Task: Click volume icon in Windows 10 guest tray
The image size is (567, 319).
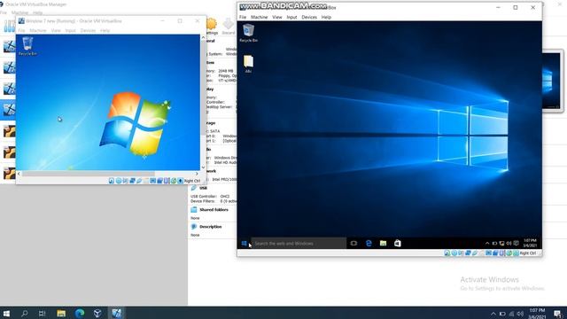Action: [x=509, y=244]
